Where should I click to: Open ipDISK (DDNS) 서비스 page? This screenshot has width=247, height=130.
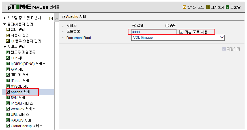pyautogui.click(x=28, y=64)
